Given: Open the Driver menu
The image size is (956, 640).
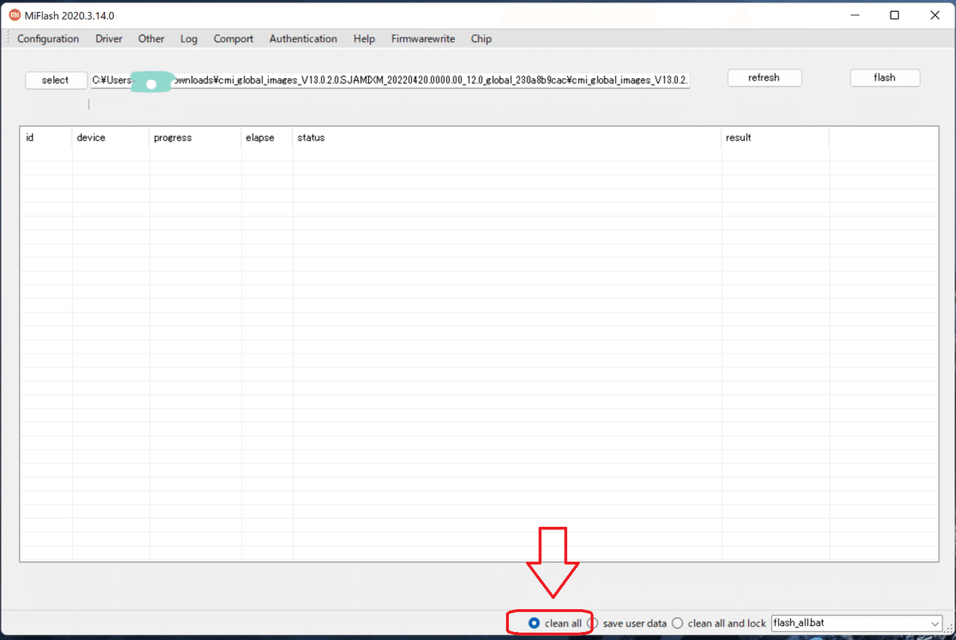Looking at the screenshot, I should pos(109,38).
